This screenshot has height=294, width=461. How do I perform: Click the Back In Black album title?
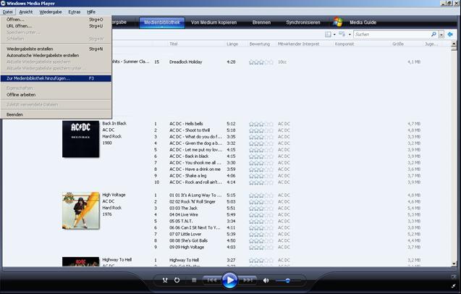coord(114,123)
